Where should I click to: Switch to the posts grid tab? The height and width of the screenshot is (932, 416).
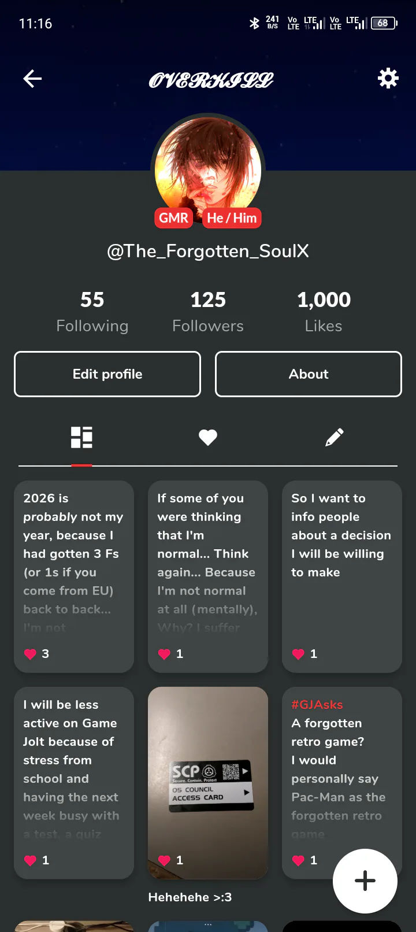[81, 438]
